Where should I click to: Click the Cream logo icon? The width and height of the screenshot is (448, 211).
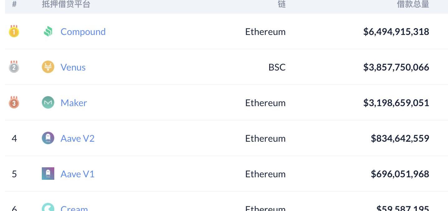coord(48,207)
